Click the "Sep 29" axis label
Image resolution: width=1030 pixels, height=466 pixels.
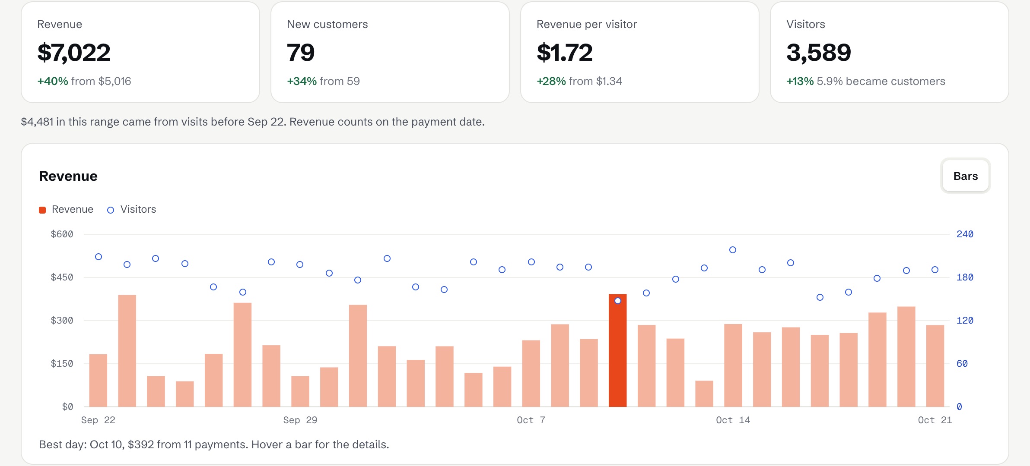(300, 420)
